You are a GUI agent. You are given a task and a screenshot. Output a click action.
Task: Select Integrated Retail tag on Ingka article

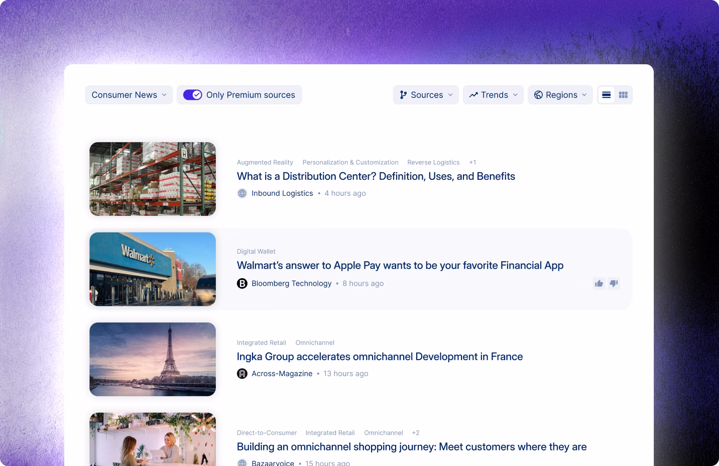click(262, 343)
